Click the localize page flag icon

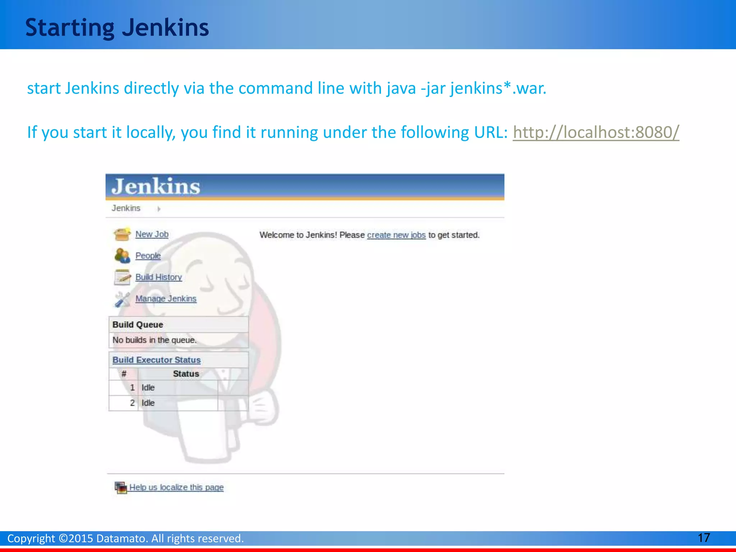[x=121, y=488]
